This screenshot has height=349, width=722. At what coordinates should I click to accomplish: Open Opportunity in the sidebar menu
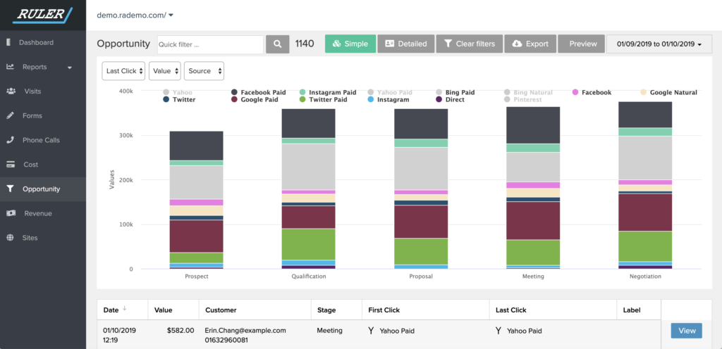click(41, 189)
